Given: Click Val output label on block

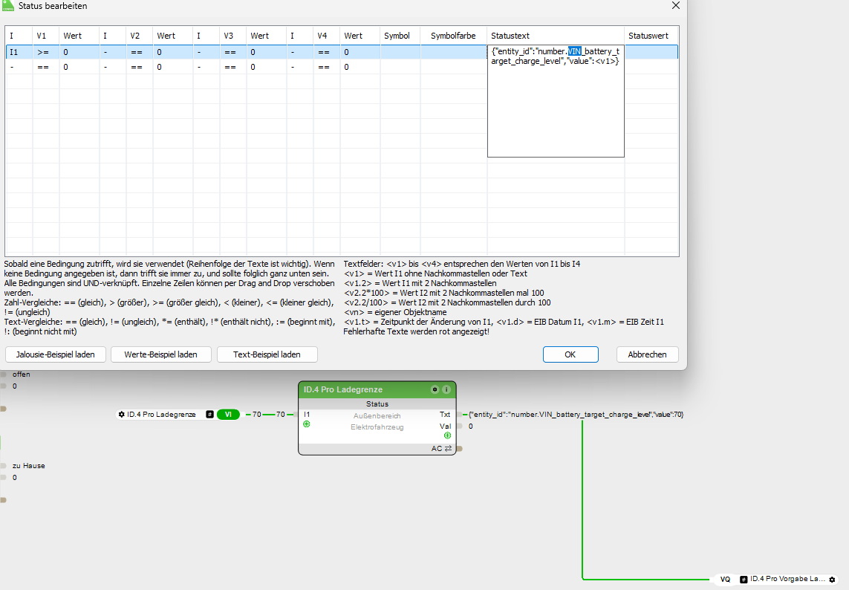Looking at the screenshot, I should tap(445, 427).
